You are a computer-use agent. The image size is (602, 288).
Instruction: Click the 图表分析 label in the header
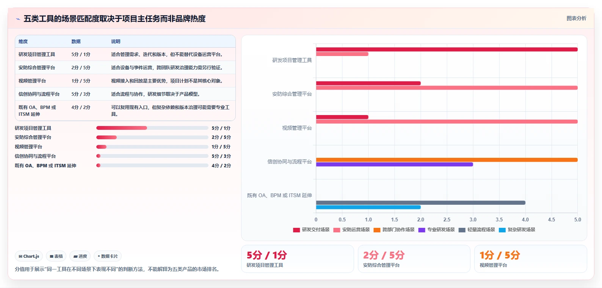(x=576, y=18)
